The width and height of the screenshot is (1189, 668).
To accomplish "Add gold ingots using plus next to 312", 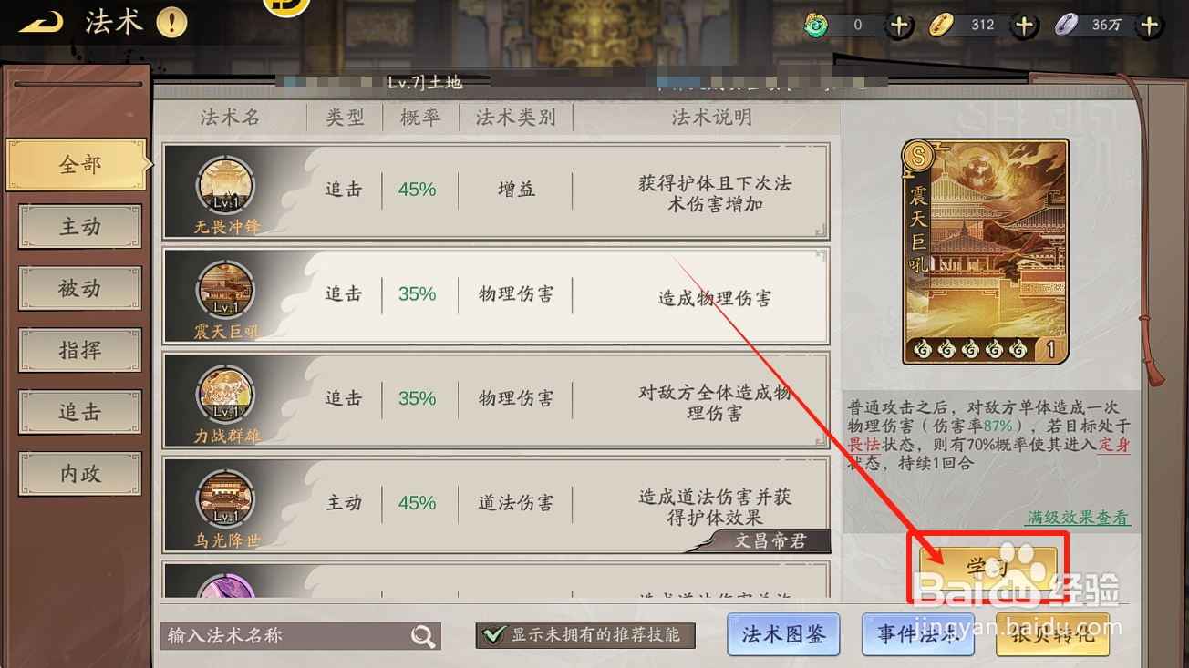I will point(1024,26).
